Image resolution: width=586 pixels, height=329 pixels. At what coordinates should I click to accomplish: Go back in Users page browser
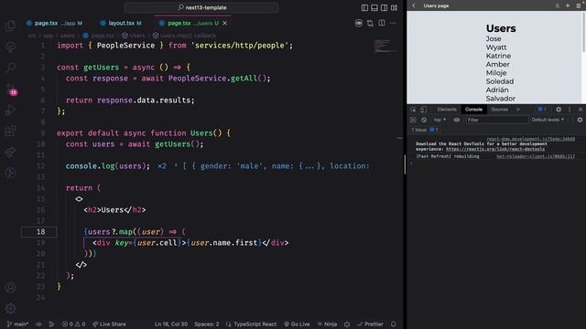tap(413, 5)
